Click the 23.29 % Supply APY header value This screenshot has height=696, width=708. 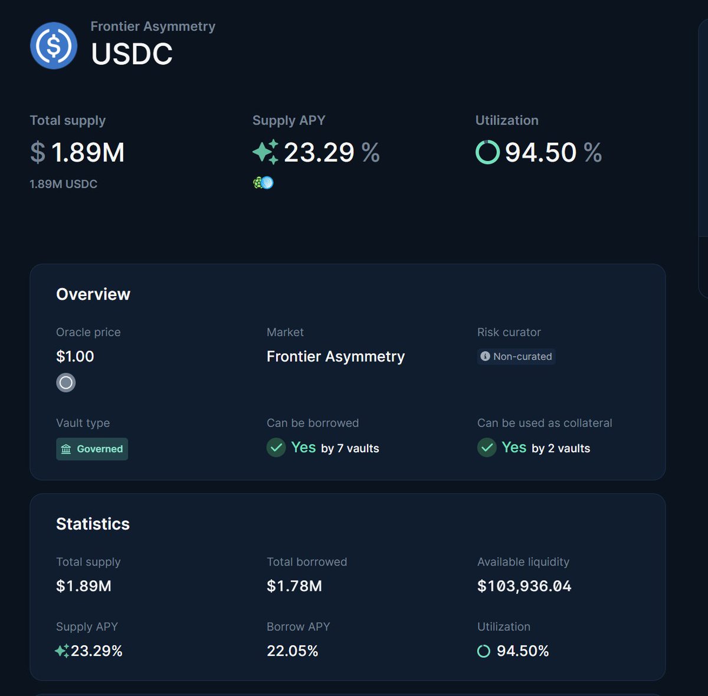point(332,152)
